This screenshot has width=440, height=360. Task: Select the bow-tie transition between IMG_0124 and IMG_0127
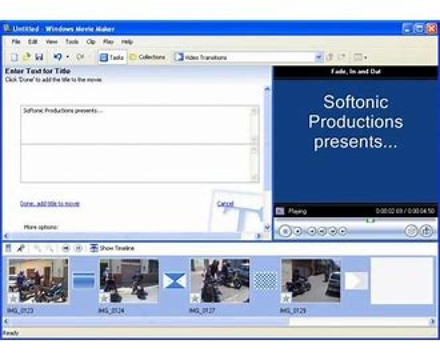[175, 281]
